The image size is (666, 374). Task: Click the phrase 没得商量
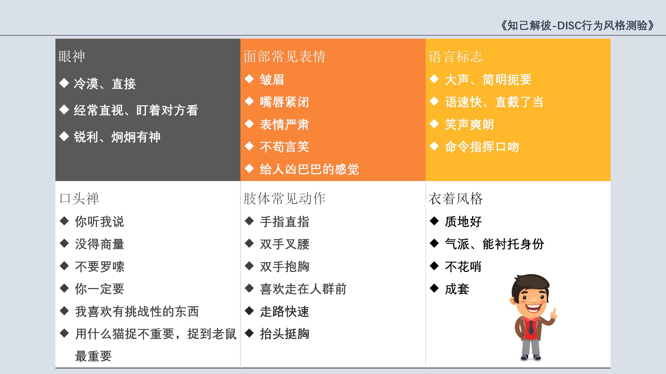[x=100, y=244]
